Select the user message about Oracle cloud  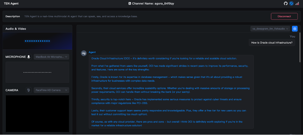[x=272, y=43]
